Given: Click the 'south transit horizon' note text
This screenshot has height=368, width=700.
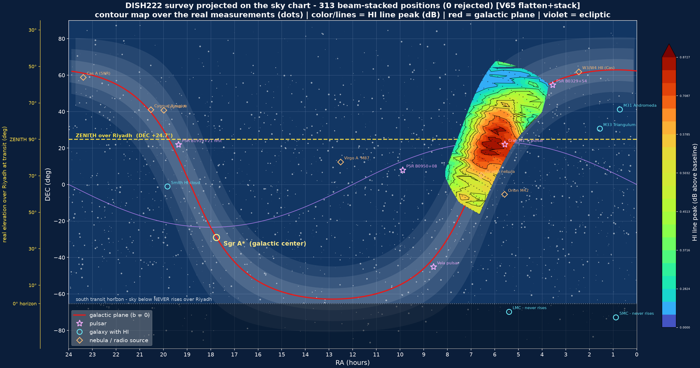Looking at the screenshot, I should (143, 299).
